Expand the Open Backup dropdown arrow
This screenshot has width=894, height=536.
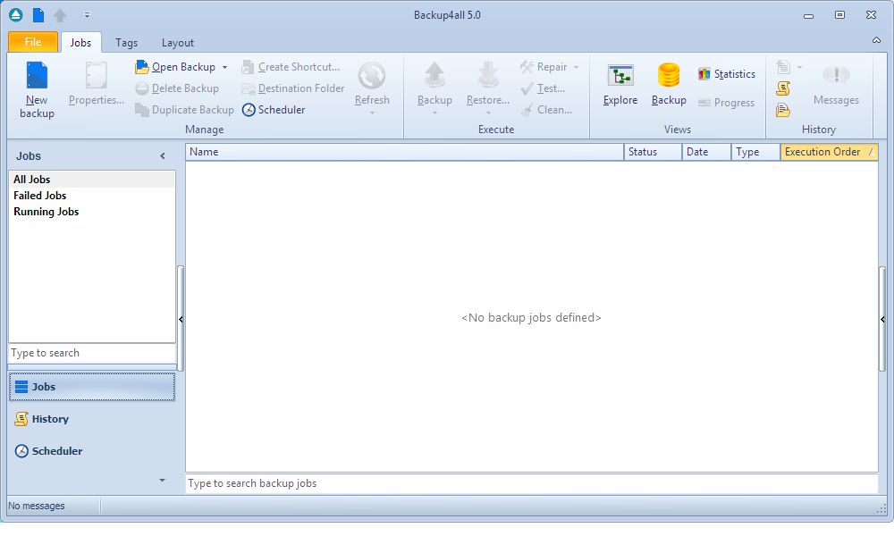(225, 67)
